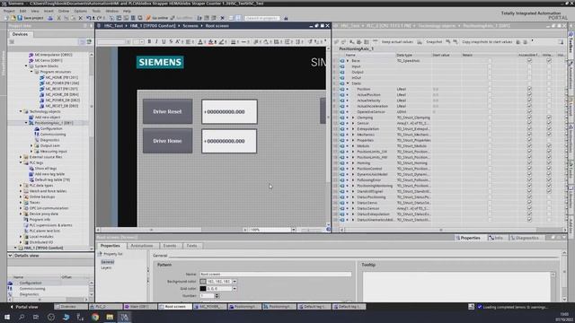Click the Toolbox side tab icon
Image resolution: width=575 pixels, height=323 pixels.
pos(571,34)
